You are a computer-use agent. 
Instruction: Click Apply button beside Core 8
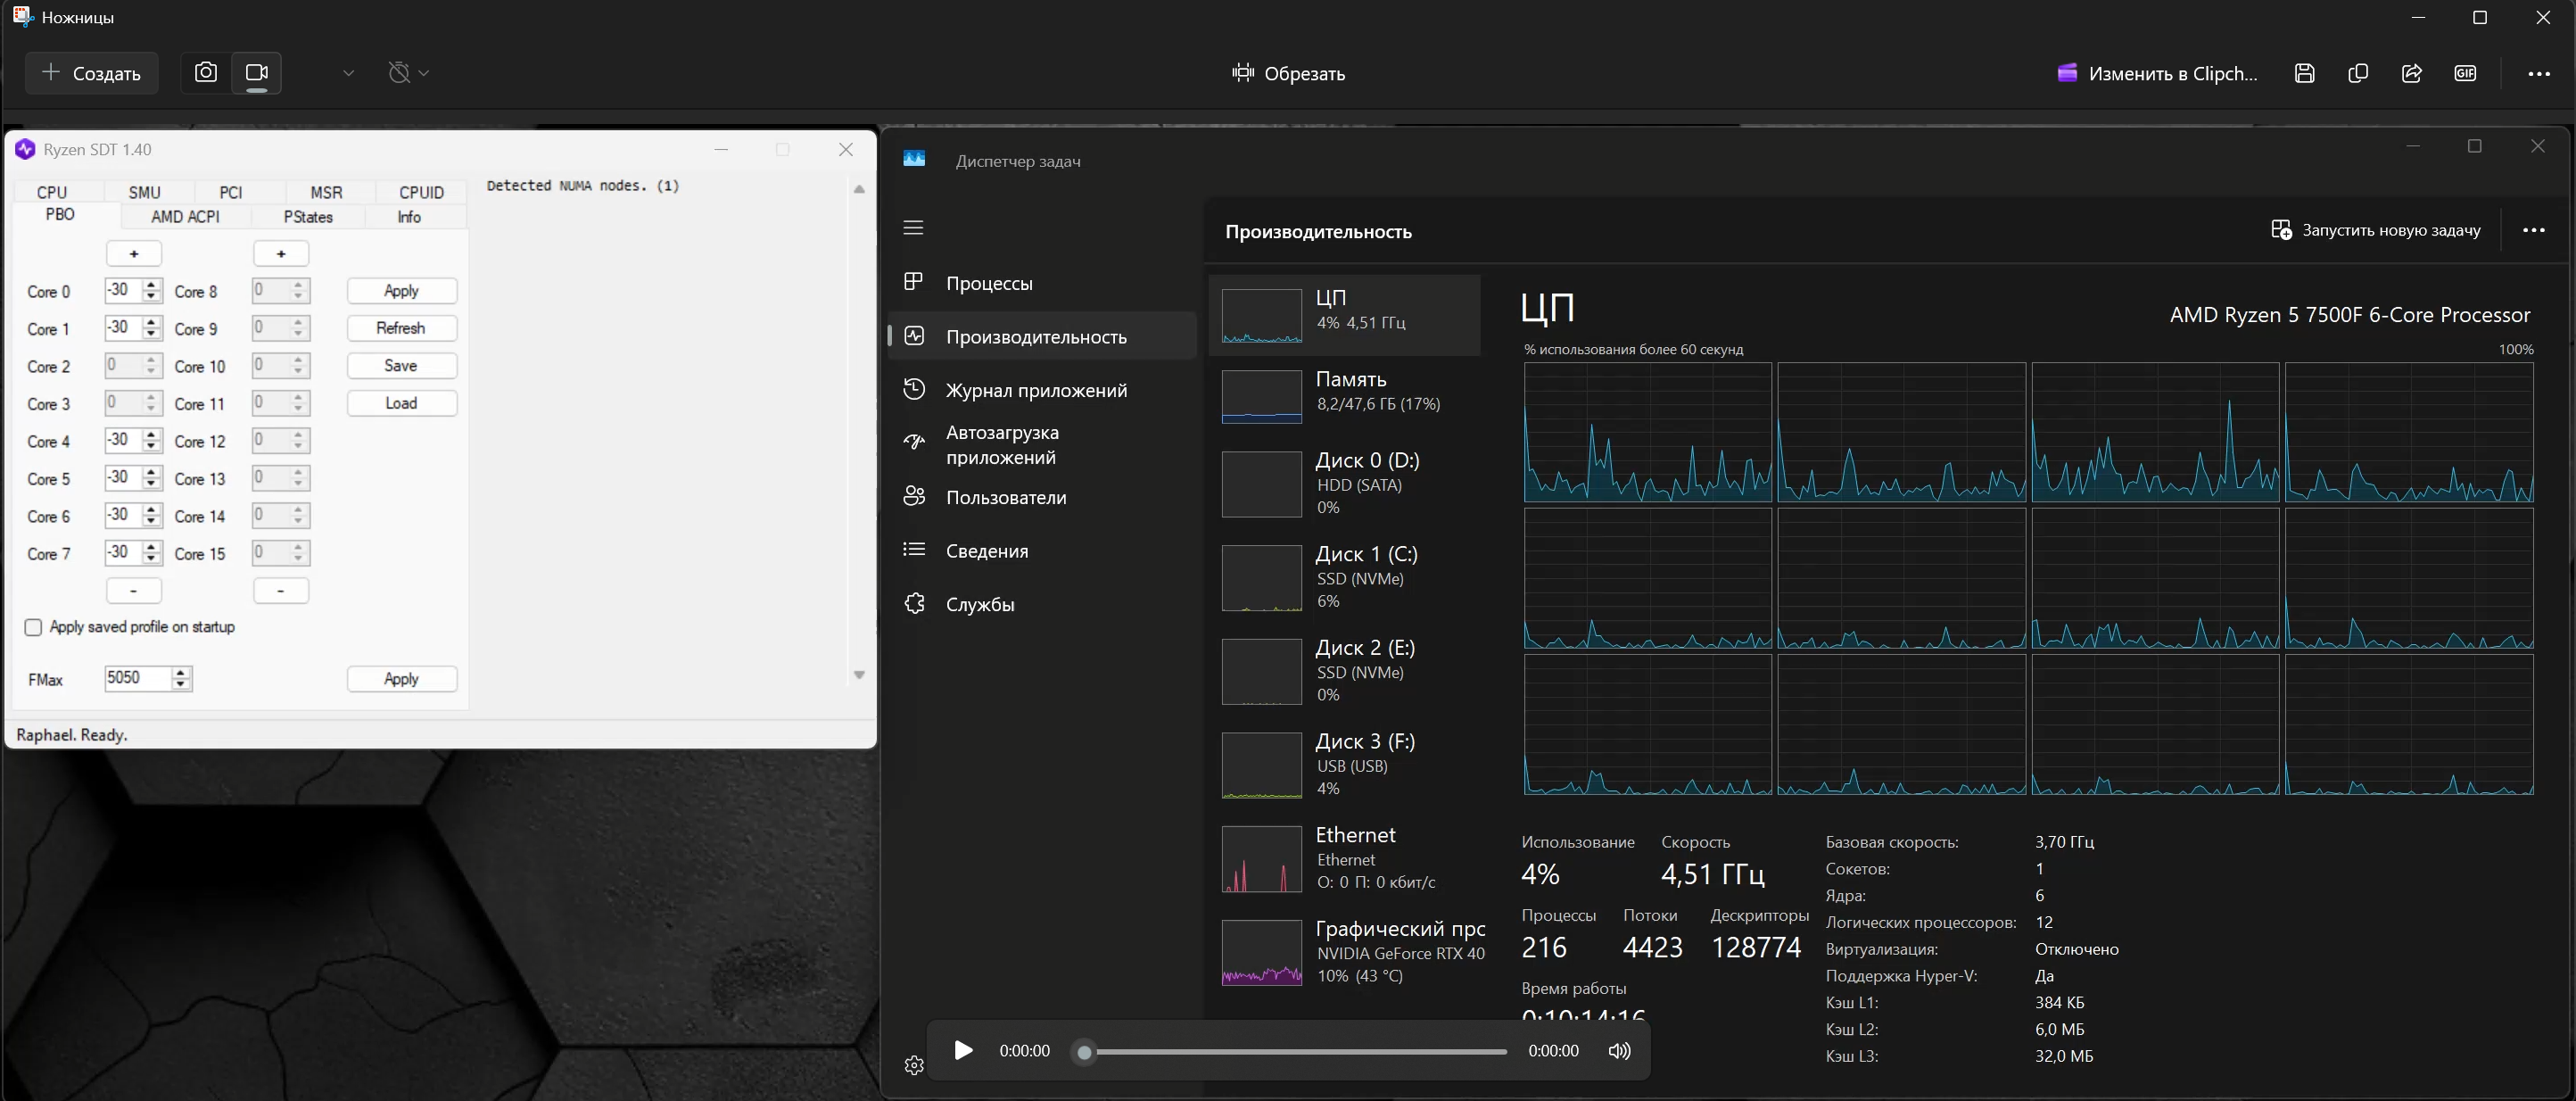(402, 291)
